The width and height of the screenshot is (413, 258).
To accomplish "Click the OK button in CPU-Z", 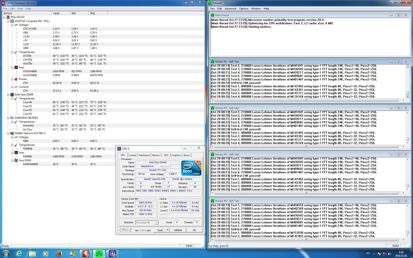I will 194,230.
